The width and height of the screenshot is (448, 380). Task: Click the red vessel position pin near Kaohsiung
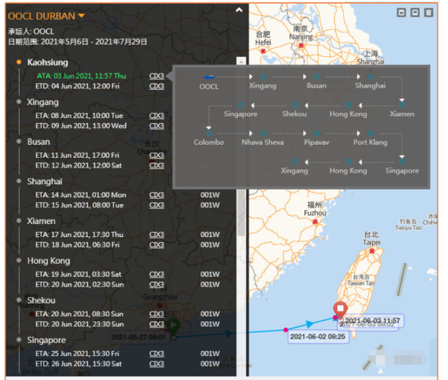pos(341,309)
